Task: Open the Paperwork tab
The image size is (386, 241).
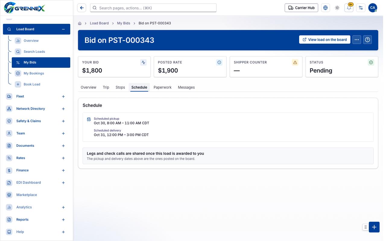Action: click(163, 87)
